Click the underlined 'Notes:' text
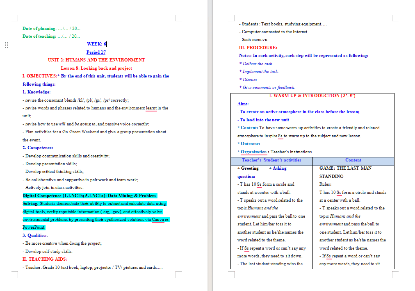The width and height of the screenshot is (415, 291). coord(245,55)
